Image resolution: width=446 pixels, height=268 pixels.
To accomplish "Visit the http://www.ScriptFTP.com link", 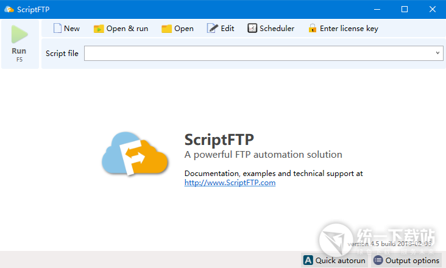I will coord(230,182).
